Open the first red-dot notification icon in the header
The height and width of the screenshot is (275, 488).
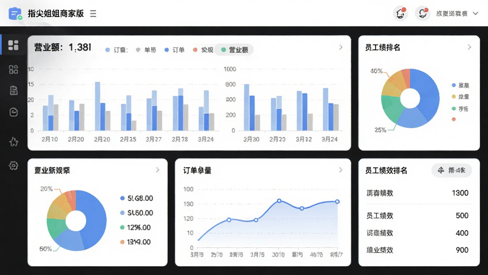tap(400, 13)
